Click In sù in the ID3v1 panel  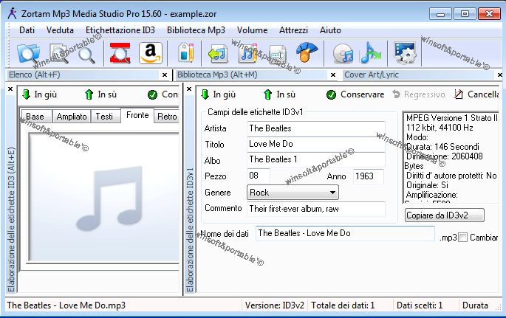click(279, 94)
